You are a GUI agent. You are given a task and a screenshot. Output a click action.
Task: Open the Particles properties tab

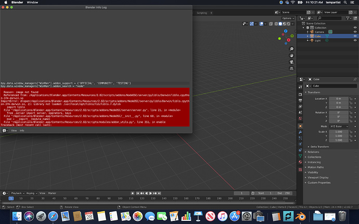tap(300, 138)
